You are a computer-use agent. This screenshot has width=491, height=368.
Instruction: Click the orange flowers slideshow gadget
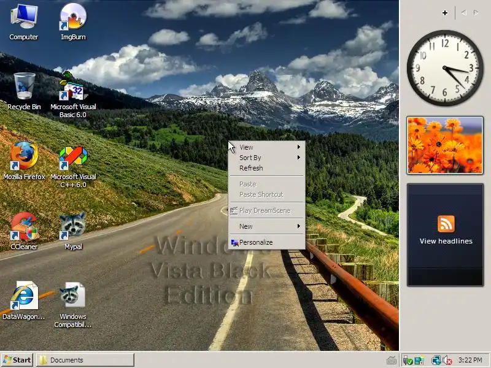tap(445, 145)
